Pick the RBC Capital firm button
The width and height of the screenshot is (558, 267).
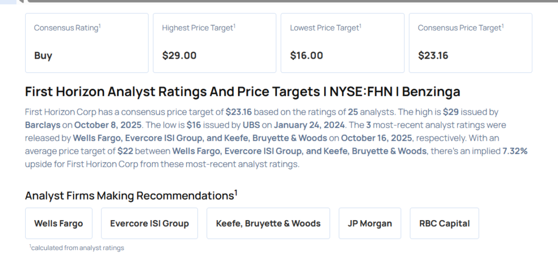pyautogui.click(x=444, y=223)
